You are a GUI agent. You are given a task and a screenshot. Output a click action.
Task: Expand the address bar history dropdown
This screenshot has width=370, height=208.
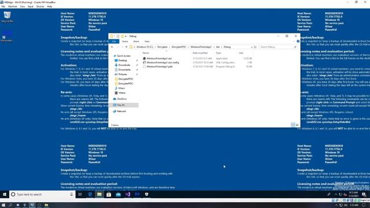click(251, 47)
